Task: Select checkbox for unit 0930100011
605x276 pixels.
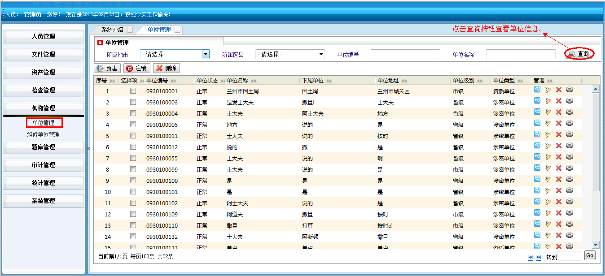Action: click(x=133, y=136)
